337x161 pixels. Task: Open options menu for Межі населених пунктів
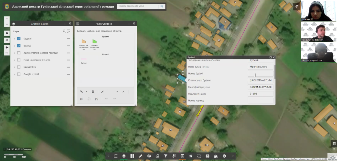tap(68, 60)
